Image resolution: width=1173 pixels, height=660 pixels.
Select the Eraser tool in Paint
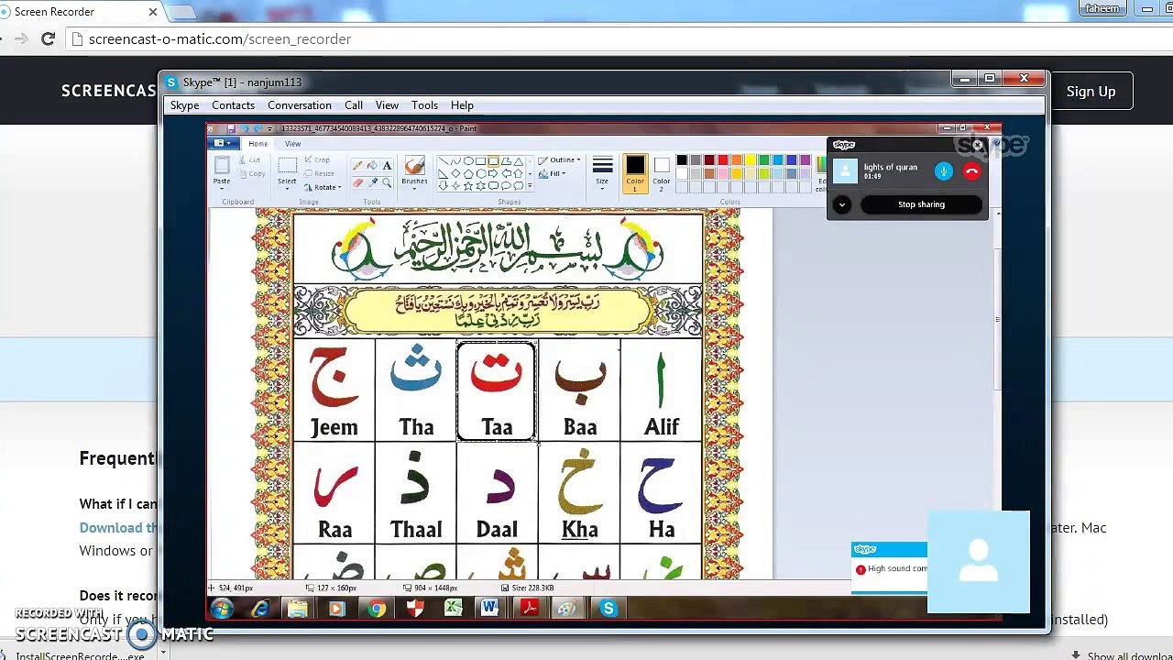357,182
